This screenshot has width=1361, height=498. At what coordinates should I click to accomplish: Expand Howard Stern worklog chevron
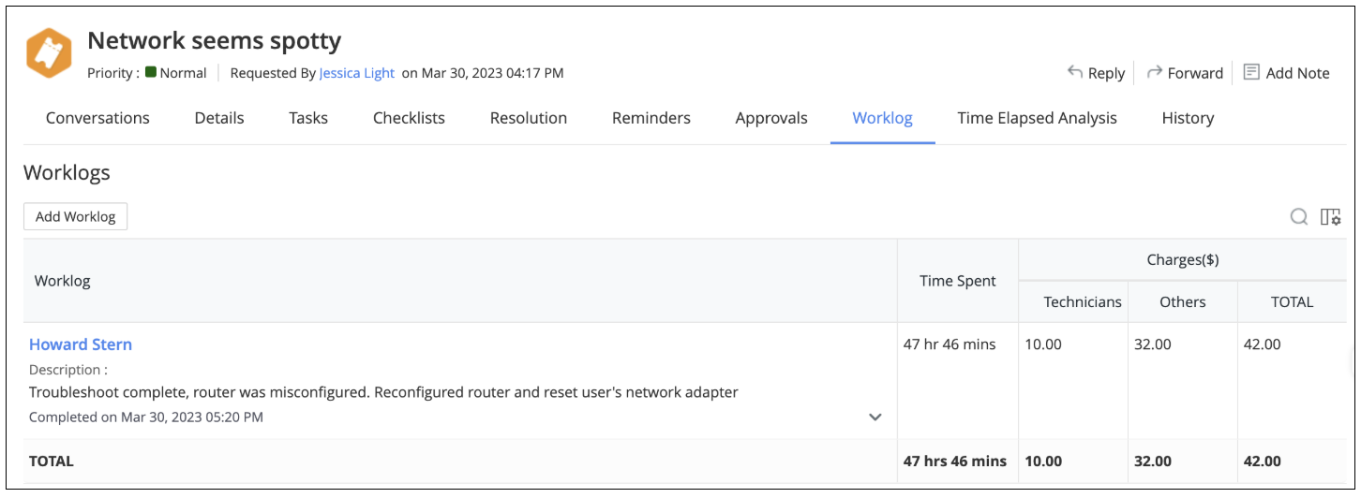[x=875, y=417]
